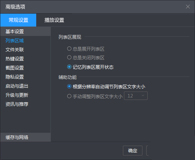Click the dropdown chevron next to 12
195x160 pixels.
(x=143, y=96)
